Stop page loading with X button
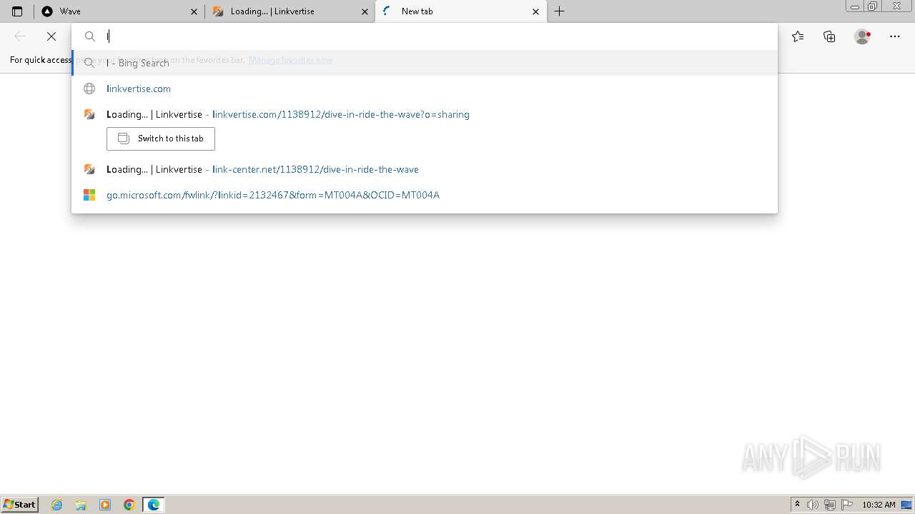The image size is (915, 514). tap(51, 36)
